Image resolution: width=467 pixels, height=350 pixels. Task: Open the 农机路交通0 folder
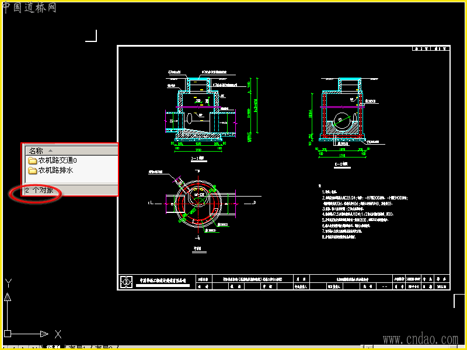(57, 160)
